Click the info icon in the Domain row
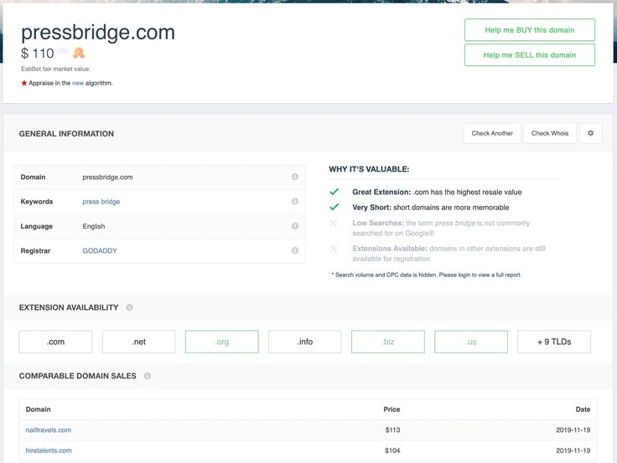 tap(295, 177)
